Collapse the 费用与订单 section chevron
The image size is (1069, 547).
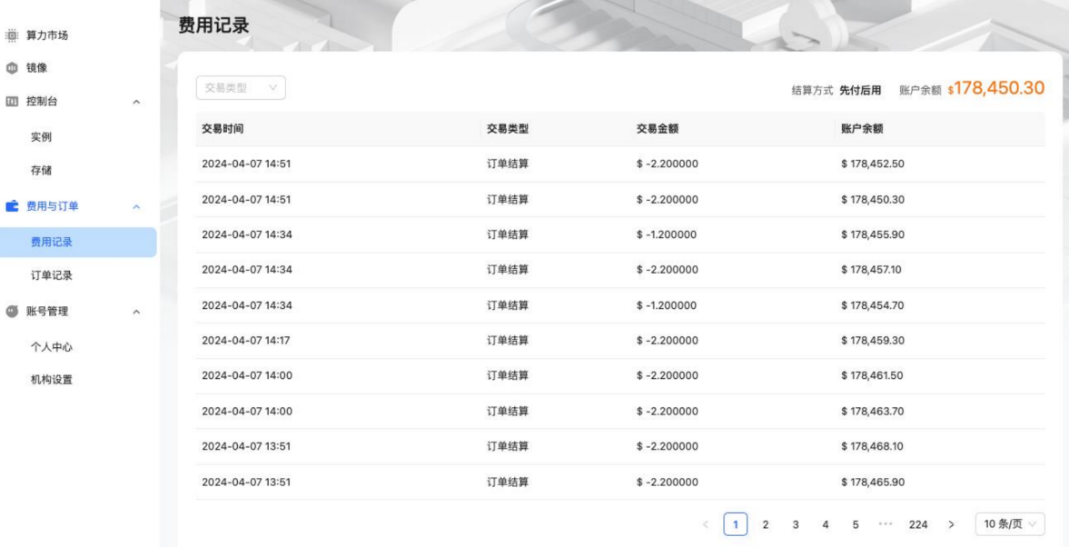click(x=136, y=207)
